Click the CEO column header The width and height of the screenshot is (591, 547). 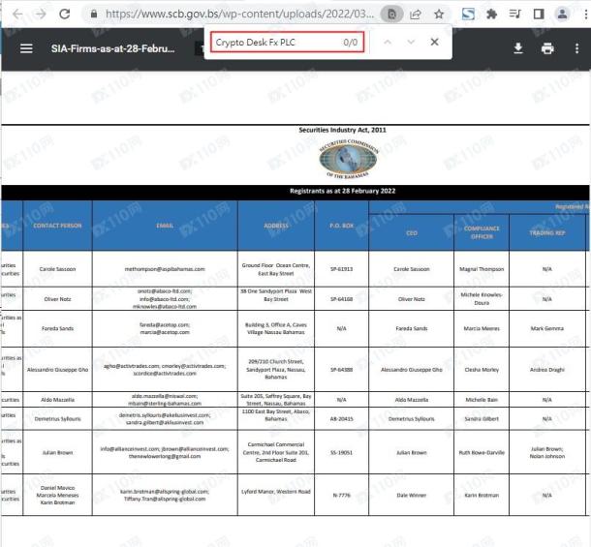411,232
